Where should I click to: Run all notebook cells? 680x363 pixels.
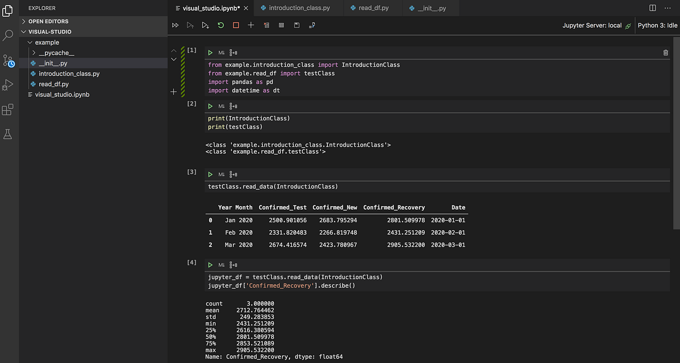tap(175, 25)
